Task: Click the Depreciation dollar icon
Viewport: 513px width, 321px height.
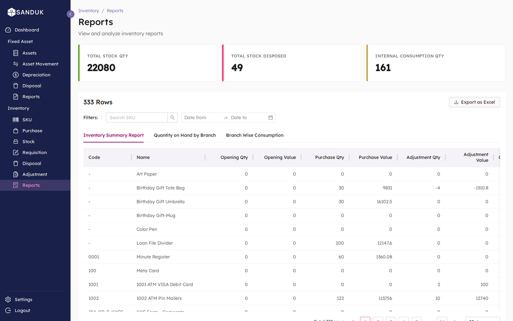Action: point(16,75)
